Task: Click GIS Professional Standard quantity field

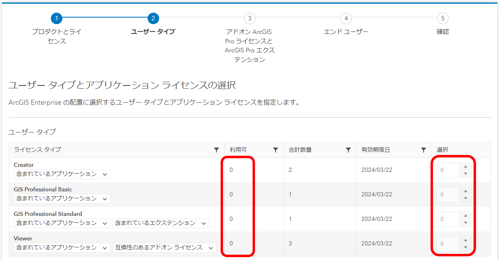Action: click(448, 219)
